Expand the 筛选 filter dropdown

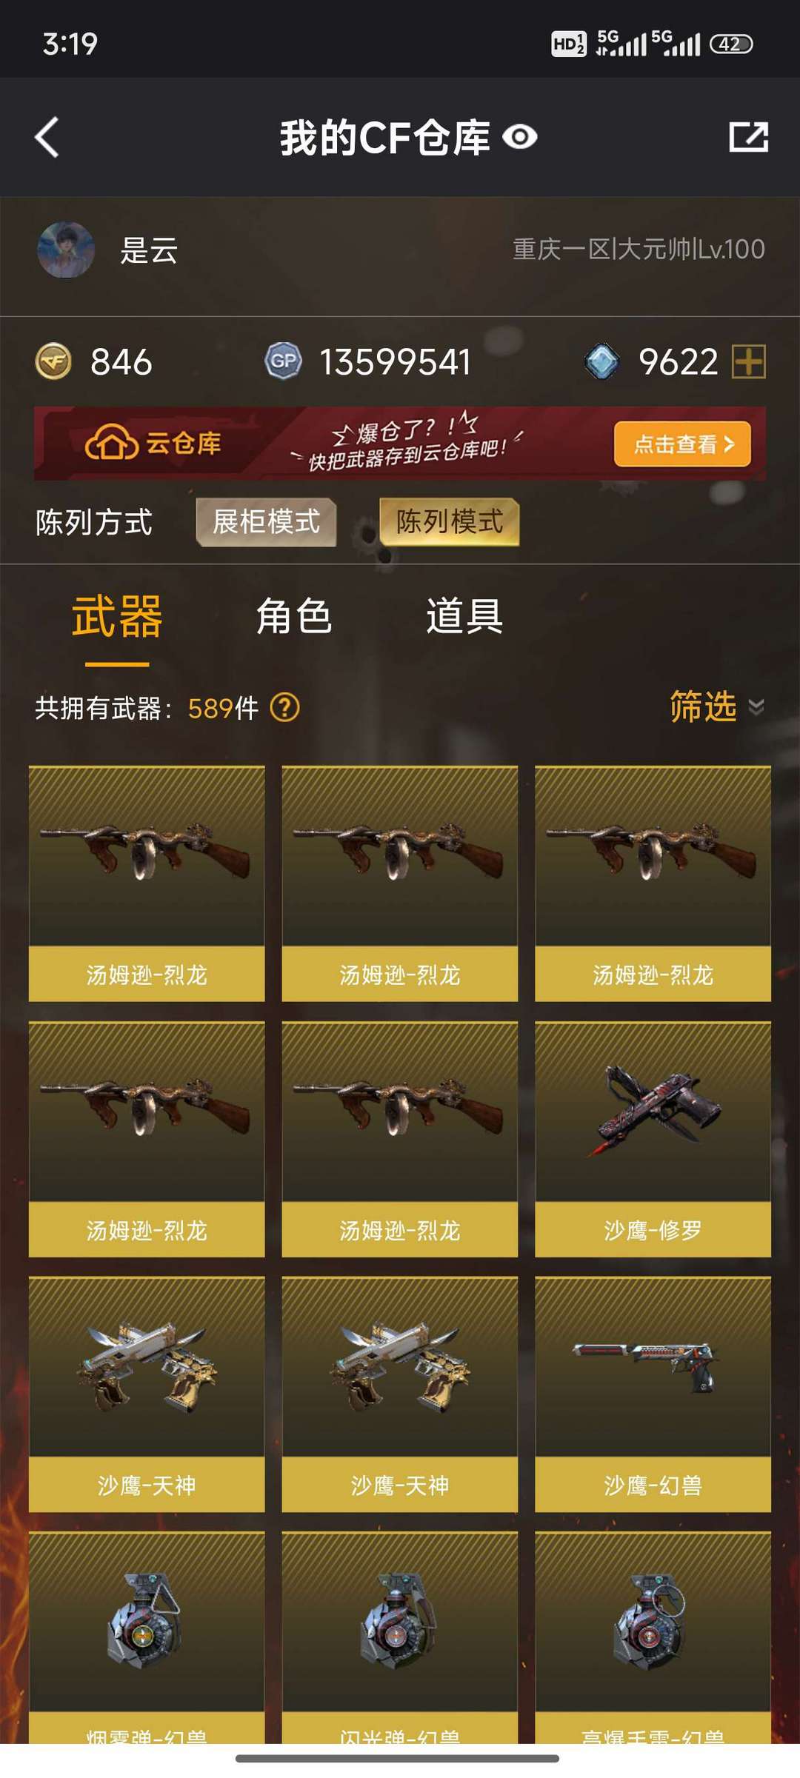pyautogui.click(x=717, y=706)
